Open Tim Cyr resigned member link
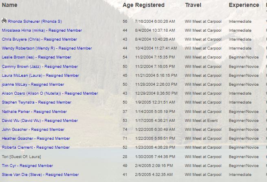This screenshot has height=182, width=267. tap(27, 166)
